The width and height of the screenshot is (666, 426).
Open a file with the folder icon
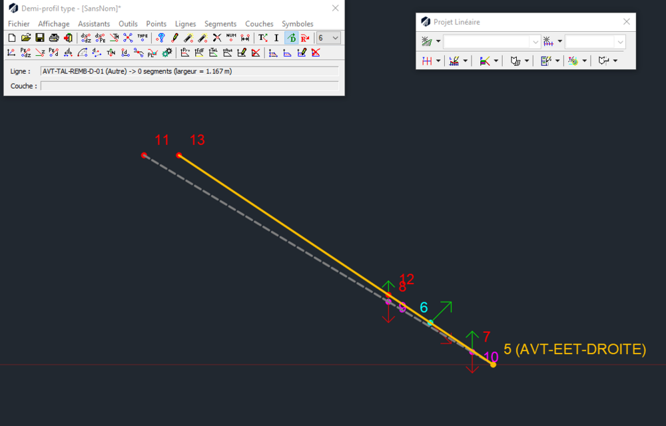[x=26, y=38]
